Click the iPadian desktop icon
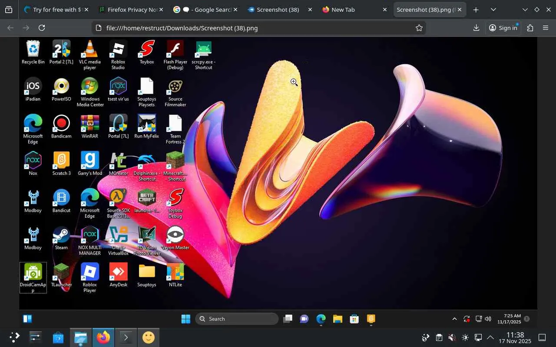 pyautogui.click(x=33, y=89)
